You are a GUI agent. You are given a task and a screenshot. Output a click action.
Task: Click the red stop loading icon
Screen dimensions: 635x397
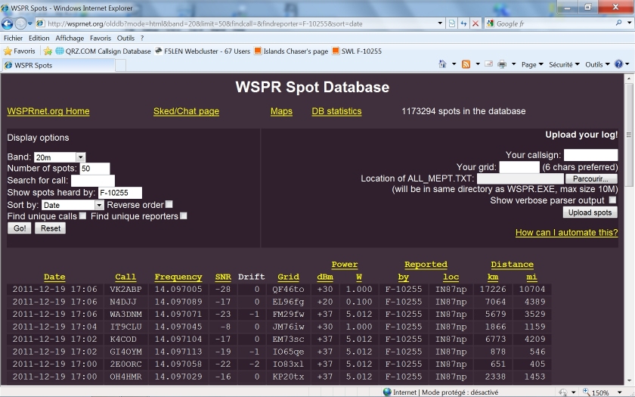click(475, 23)
